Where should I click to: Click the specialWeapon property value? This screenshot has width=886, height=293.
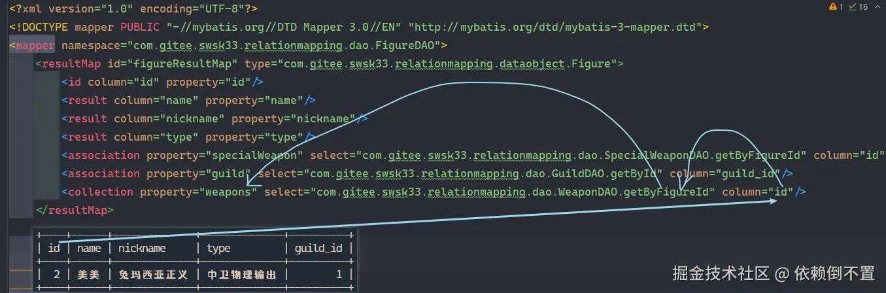coord(254,156)
